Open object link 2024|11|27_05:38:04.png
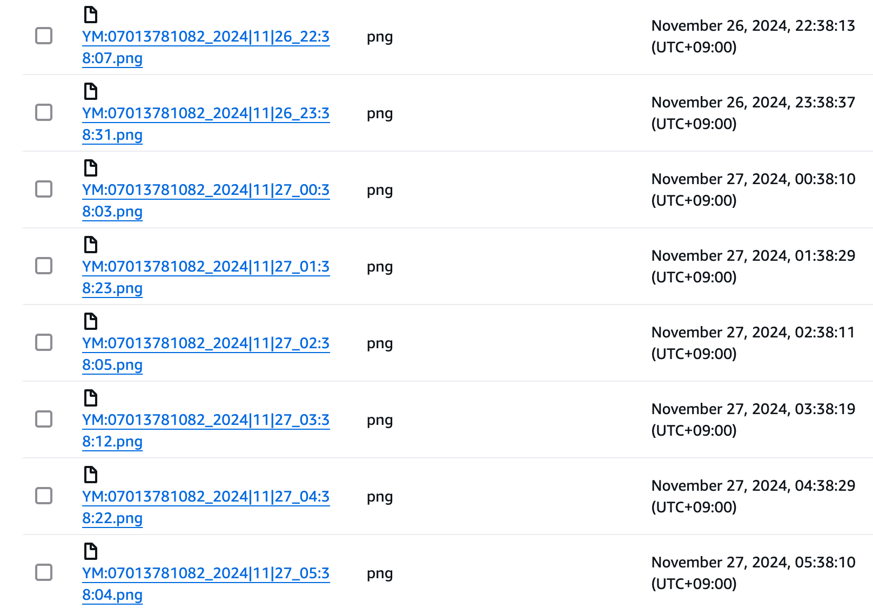Image resolution: width=873 pixels, height=609 pixels. coord(206,584)
